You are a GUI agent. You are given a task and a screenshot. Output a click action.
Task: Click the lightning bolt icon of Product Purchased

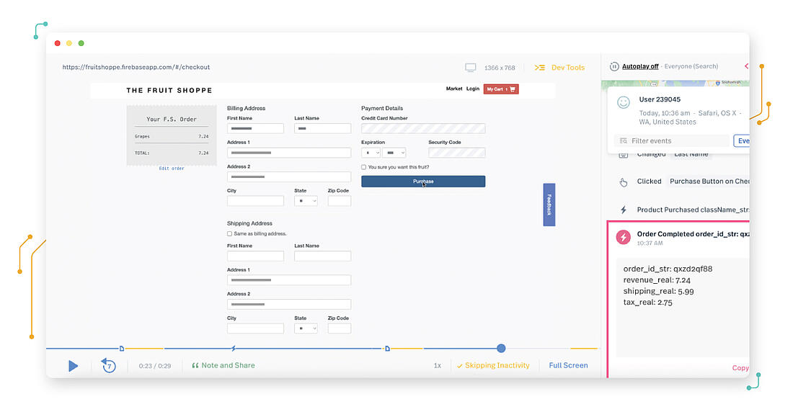click(623, 210)
